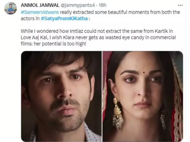Open the three-dot more options menu
Viewport: 190px width, 142px height.
click(x=180, y=5)
